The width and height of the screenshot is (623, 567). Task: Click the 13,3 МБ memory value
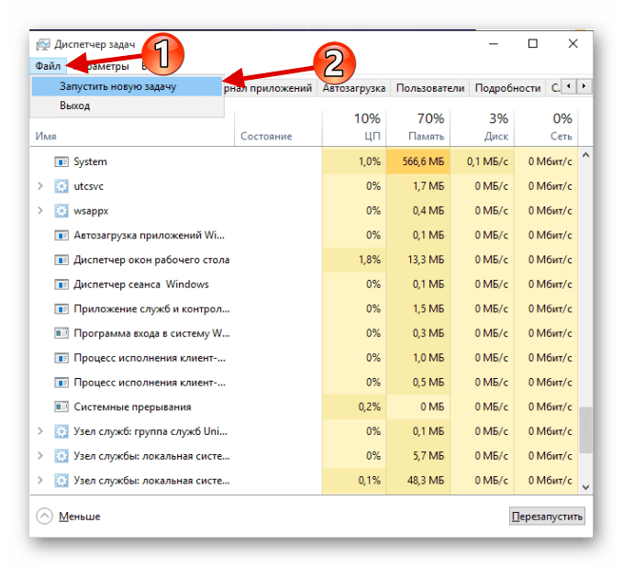point(426,260)
